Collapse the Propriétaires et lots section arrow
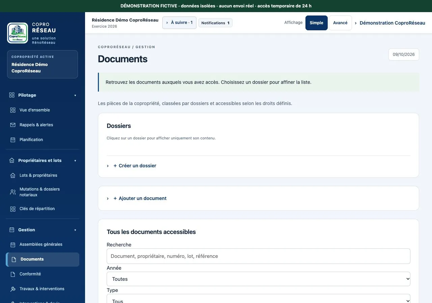The height and width of the screenshot is (303, 432). pos(75,161)
